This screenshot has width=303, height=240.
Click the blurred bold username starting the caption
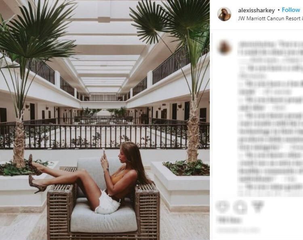(257, 44)
